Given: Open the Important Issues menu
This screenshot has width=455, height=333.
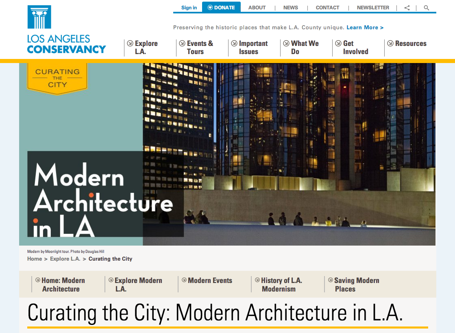Looking at the screenshot, I should [x=253, y=48].
